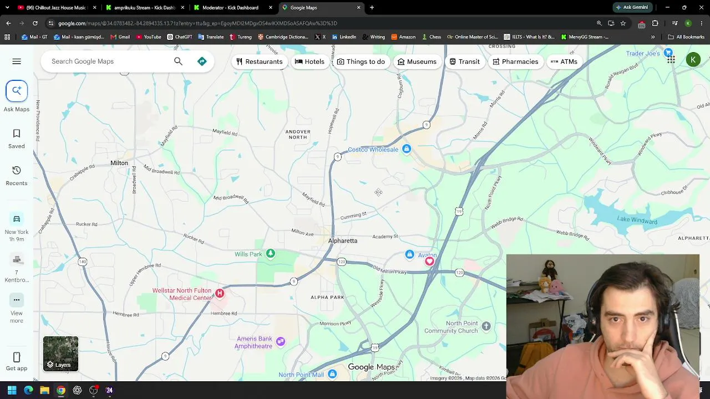This screenshot has height=399, width=710.
Task: Click the Ameris Bank Amphitheatre marker
Action: pyautogui.click(x=281, y=341)
